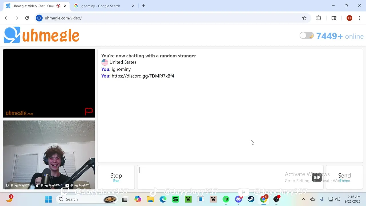Open the Chrome profile avatar
The height and width of the screenshot is (206, 366).
point(349,18)
